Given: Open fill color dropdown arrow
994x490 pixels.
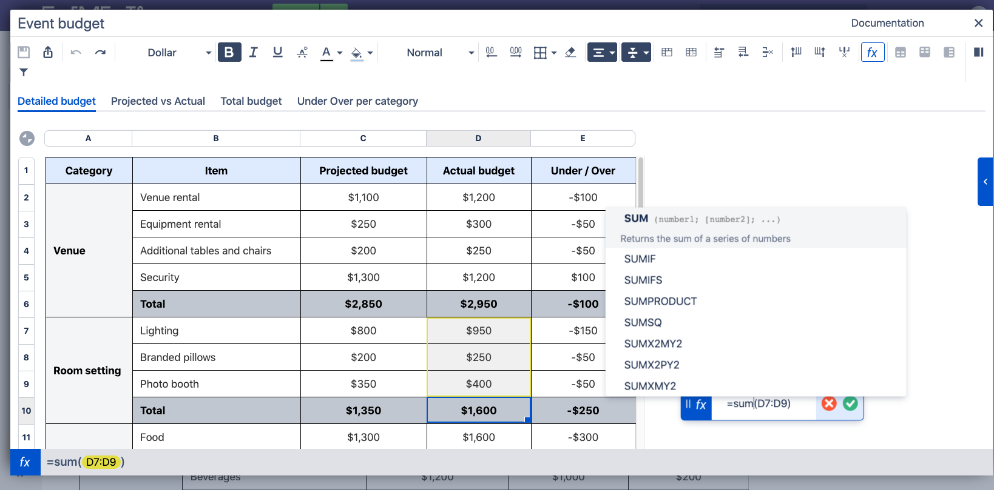Looking at the screenshot, I should click(x=370, y=53).
